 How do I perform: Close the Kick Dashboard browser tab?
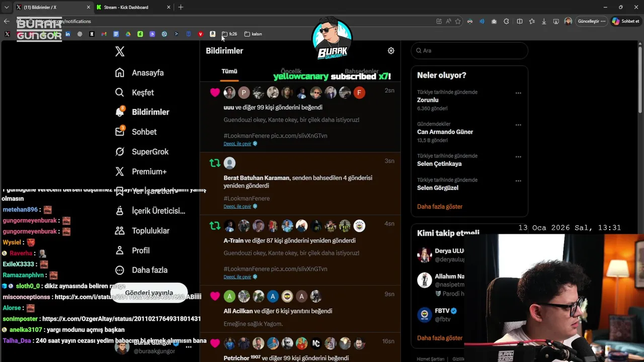[x=169, y=7]
